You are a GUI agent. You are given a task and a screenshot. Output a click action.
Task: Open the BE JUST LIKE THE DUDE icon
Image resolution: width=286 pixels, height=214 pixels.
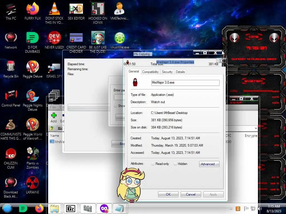pos(98,43)
